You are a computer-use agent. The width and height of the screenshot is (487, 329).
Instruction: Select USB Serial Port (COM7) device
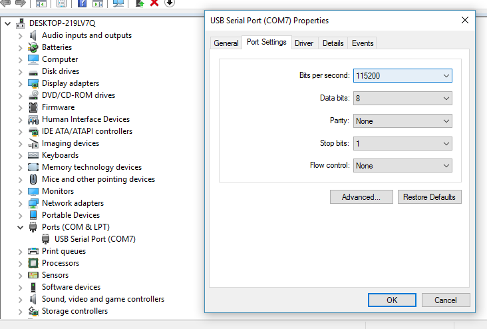coord(94,239)
